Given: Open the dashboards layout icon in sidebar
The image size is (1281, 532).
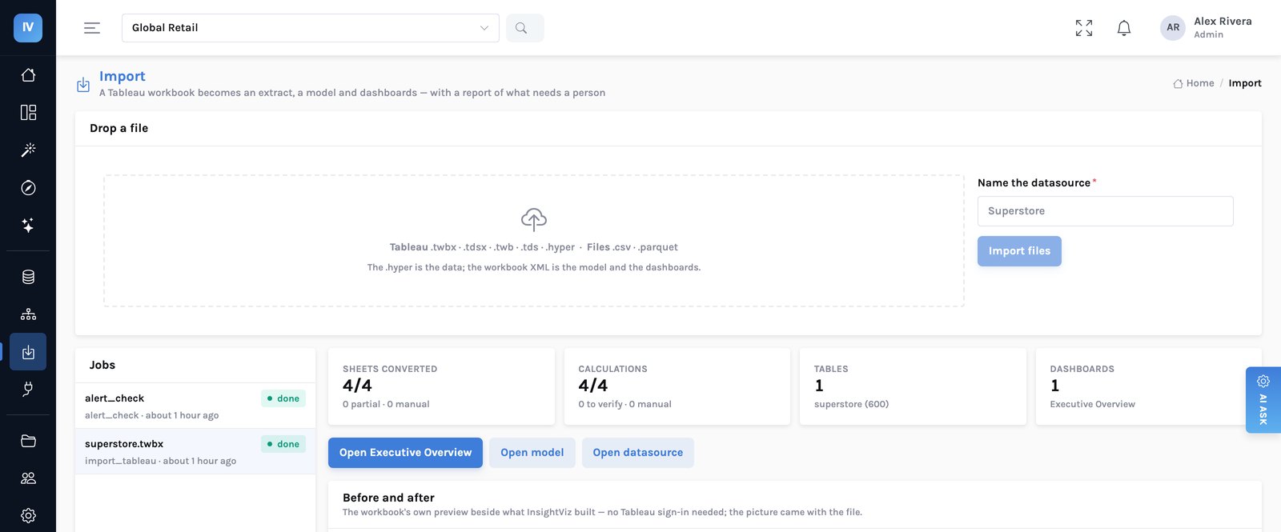Looking at the screenshot, I should [x=28, y=113].
